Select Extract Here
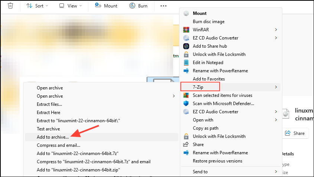The width and height of the screenshot is (314, 177). point(48,113)
